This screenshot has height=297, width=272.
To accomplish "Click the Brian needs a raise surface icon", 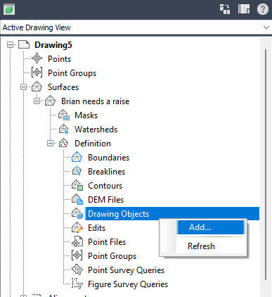I will coord(50,101).
